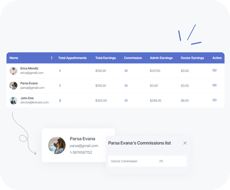Click John Doe's avatar in table
This screenshot has height=190, width=230.
pos(13,100)
